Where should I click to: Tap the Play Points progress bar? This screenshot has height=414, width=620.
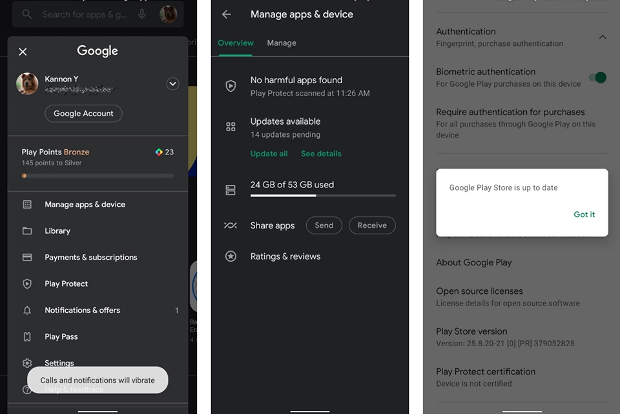(x=98, y=176)
